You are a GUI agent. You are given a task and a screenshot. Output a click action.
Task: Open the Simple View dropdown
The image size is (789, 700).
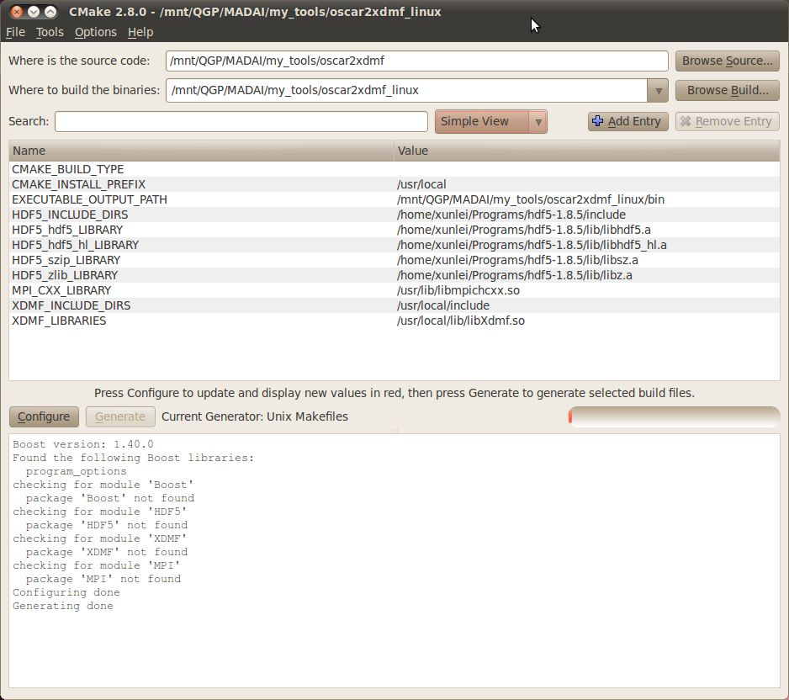point(490,122)
